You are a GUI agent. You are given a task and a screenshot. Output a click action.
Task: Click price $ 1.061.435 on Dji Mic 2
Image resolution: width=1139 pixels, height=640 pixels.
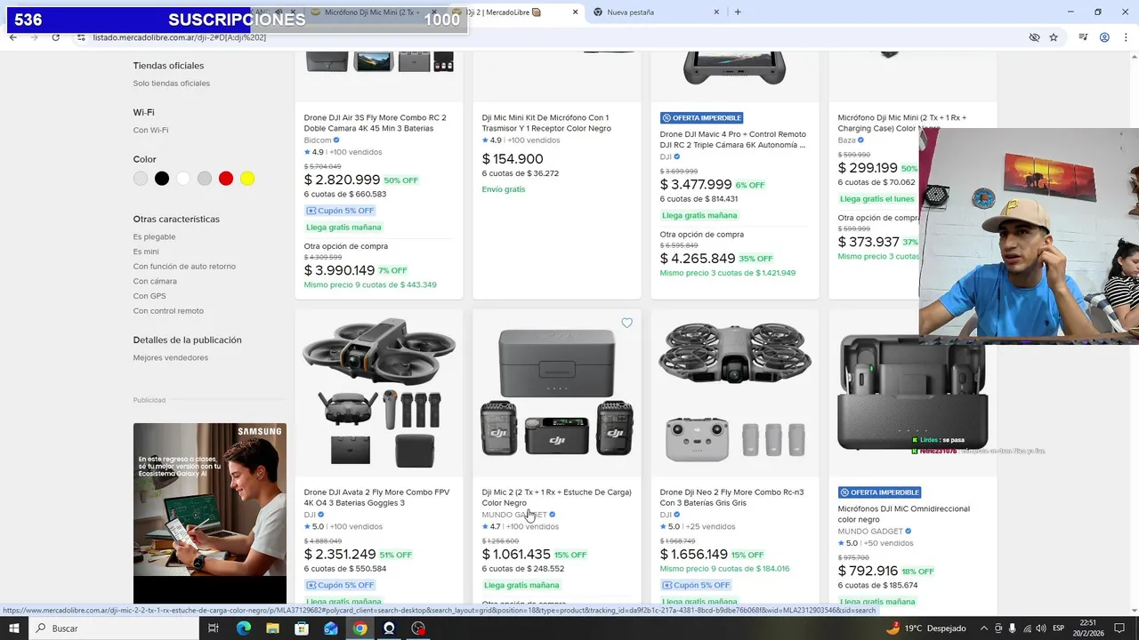coord(516,555)
